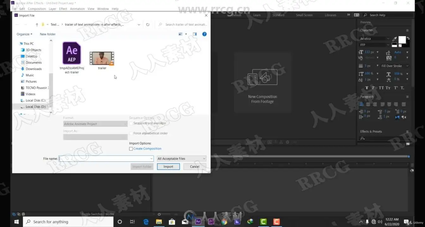Image resolution: width=425 pixels, height=227 pixels.
Task: Open the All Acceptable Files type dropdown
Action: coord(182,159)
